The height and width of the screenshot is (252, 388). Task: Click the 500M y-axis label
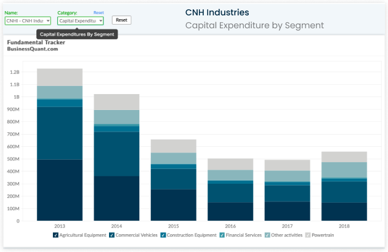[x=13, y=159]
